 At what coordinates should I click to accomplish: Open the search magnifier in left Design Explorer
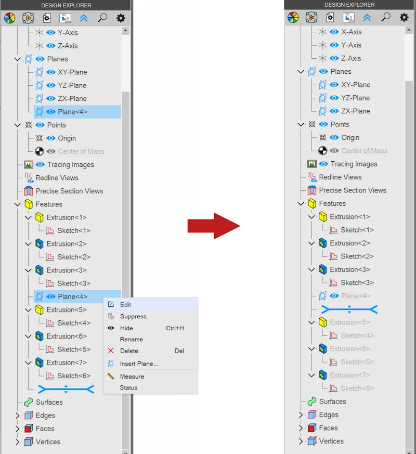pos(102,18)
